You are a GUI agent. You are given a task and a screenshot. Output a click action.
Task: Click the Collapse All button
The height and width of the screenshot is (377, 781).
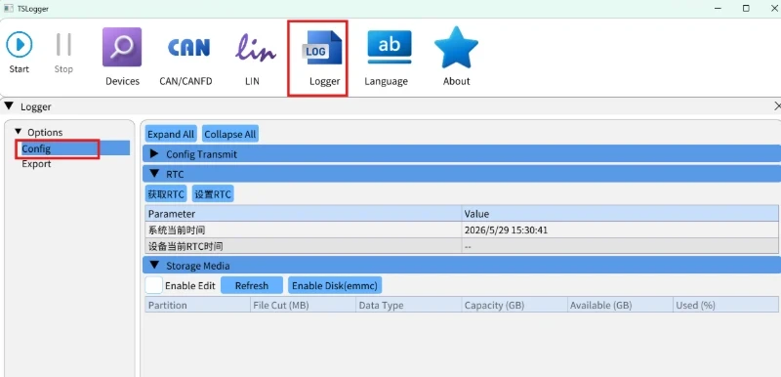coord(230,134)
